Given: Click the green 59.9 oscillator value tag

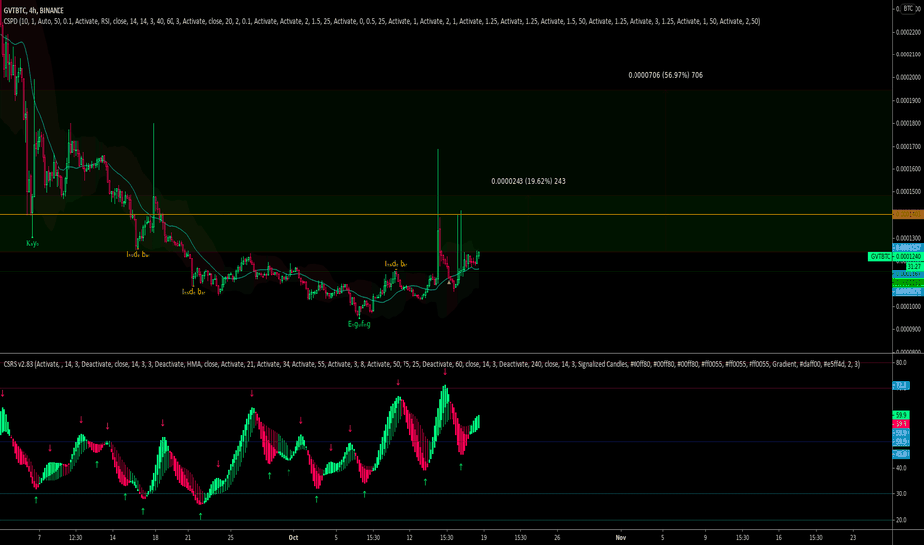Looking at the screenshot, I should pos(901,415).
